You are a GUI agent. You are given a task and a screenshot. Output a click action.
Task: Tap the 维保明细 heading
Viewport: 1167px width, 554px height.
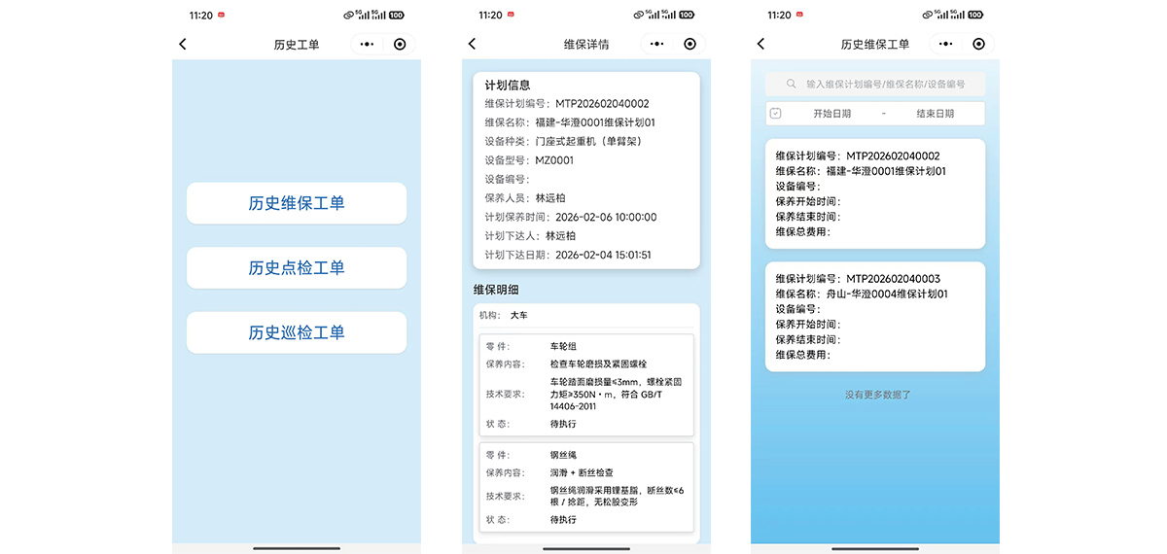tap(496, 290)
